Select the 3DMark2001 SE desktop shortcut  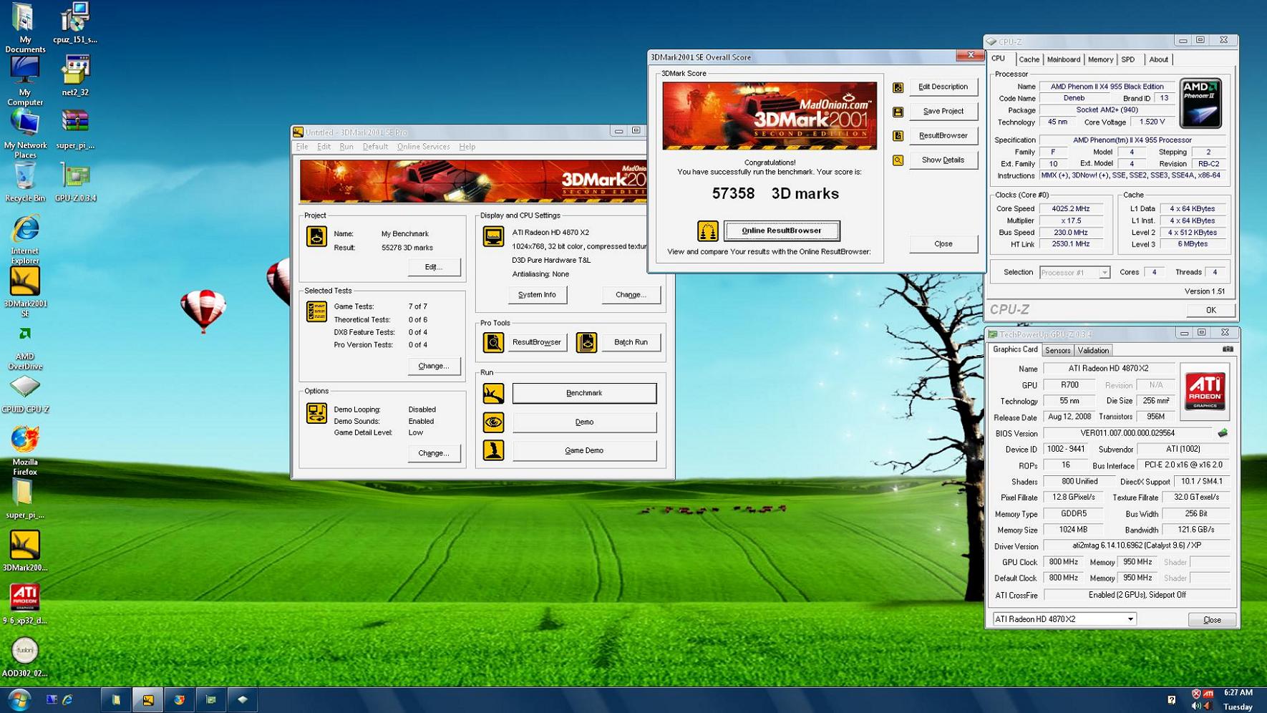(24, 292)
